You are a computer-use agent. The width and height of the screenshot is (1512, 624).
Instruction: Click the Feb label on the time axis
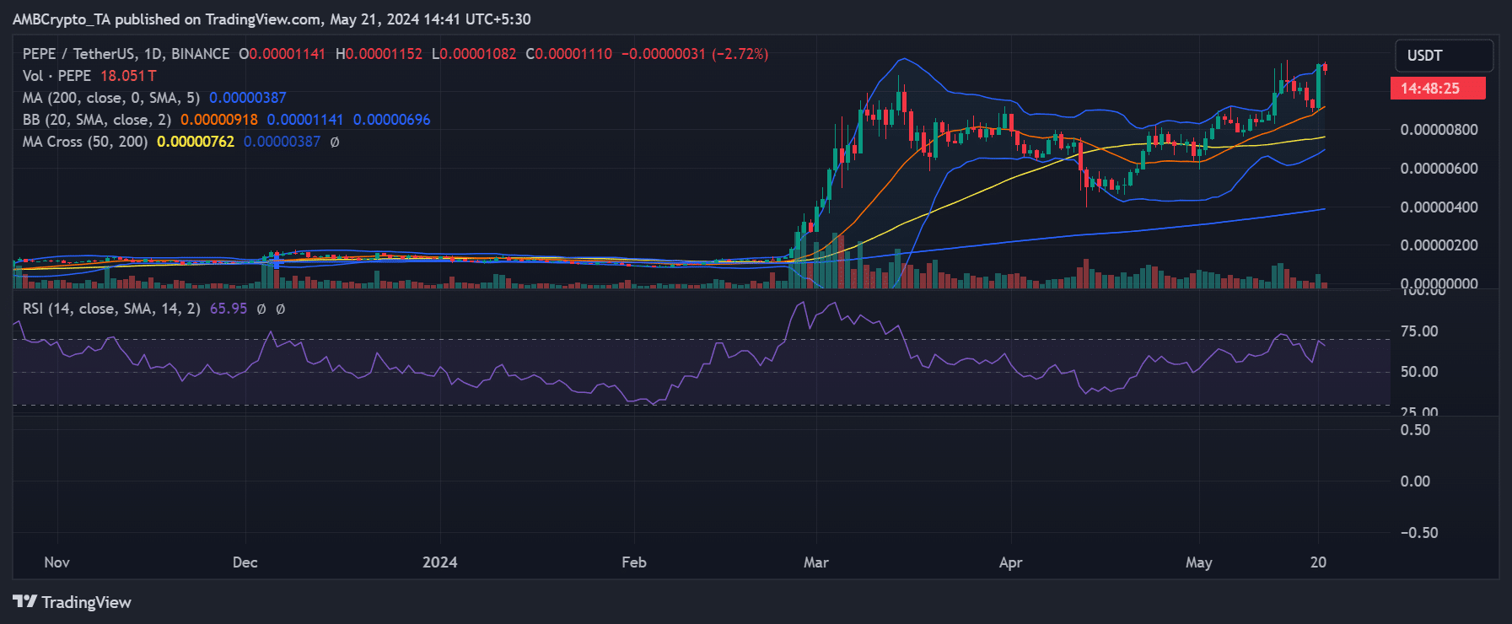click(634, 562)
